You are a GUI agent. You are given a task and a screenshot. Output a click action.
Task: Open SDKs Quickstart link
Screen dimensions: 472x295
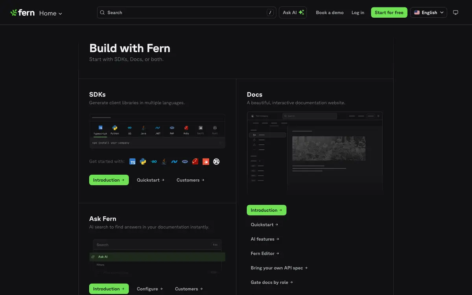click(x=151, y=180)
